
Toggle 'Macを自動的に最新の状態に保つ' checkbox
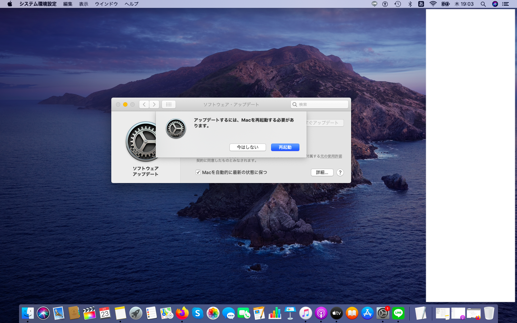(198, 172)
